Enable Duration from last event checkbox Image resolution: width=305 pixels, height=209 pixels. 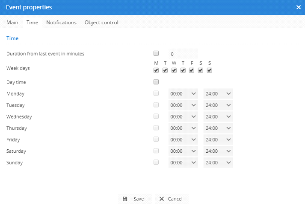click(x=156, y=54)
